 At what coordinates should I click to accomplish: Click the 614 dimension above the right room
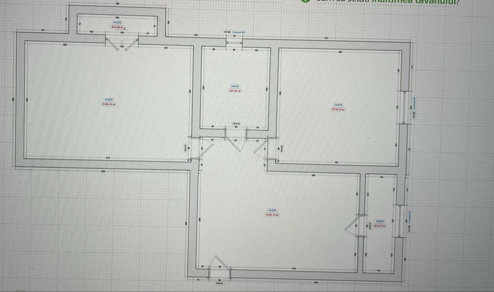pyautogui.click(x=326, y=38)
